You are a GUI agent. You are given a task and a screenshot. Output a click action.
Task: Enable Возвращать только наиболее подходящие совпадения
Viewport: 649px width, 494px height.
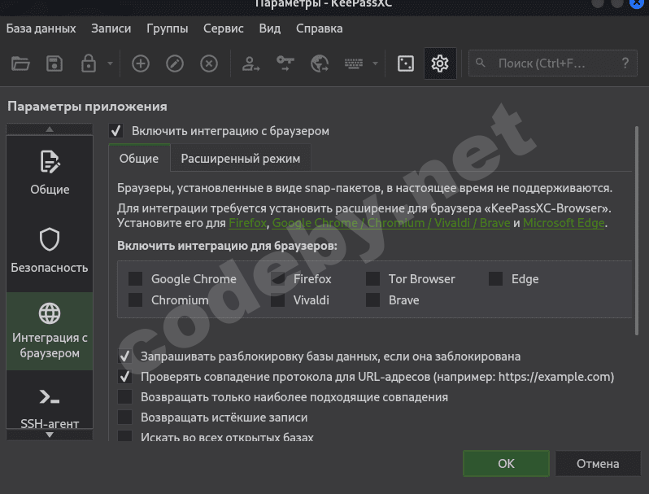(124, 397)
